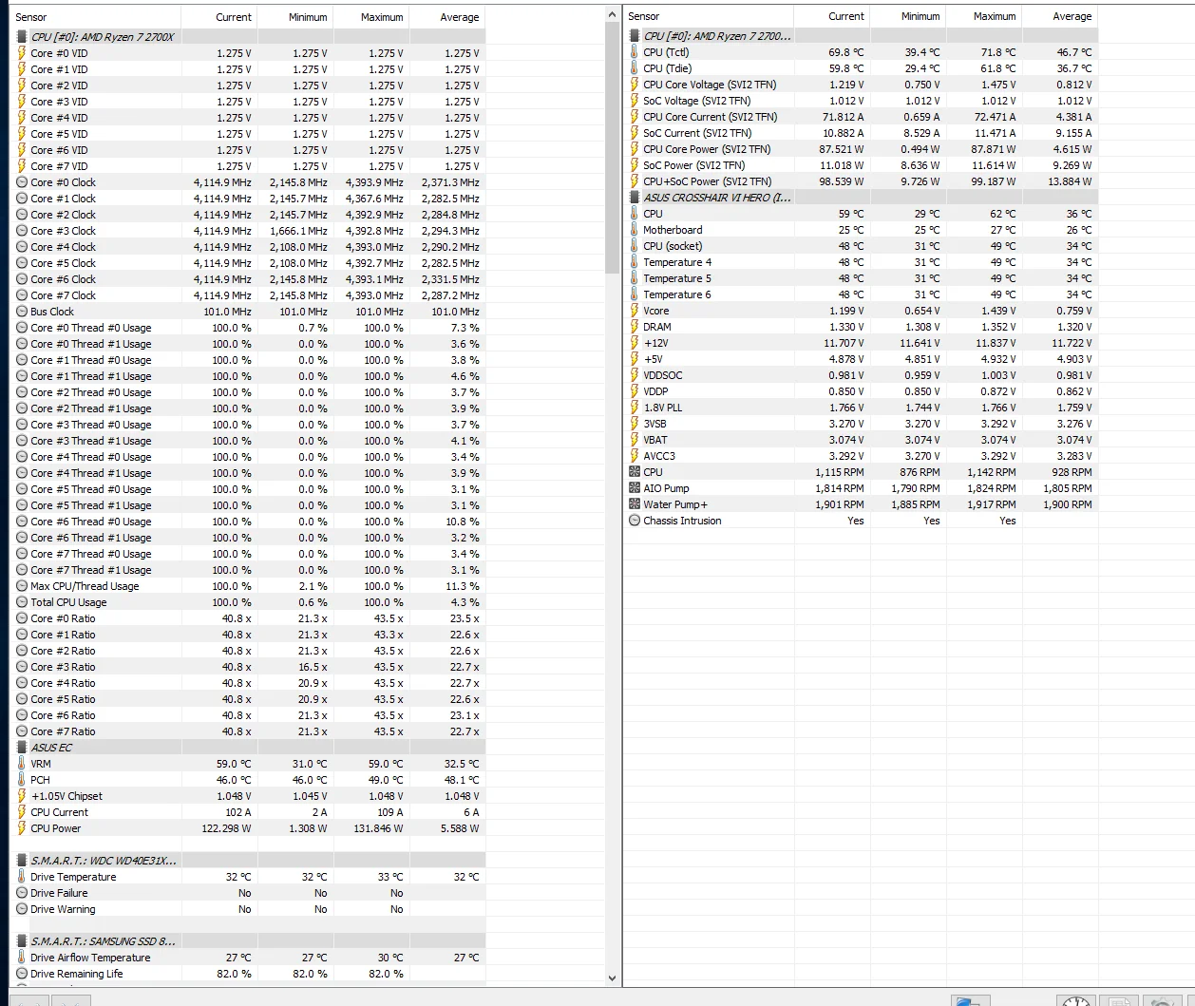Image resolution: width=1195 pixels, height=1006 pixels.
Task: Click the Average column header in the right pane
Action: tap(1060, 16)
